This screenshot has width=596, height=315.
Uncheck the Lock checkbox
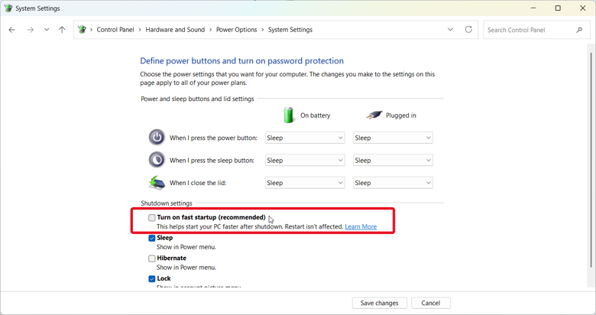coord(151,279)
